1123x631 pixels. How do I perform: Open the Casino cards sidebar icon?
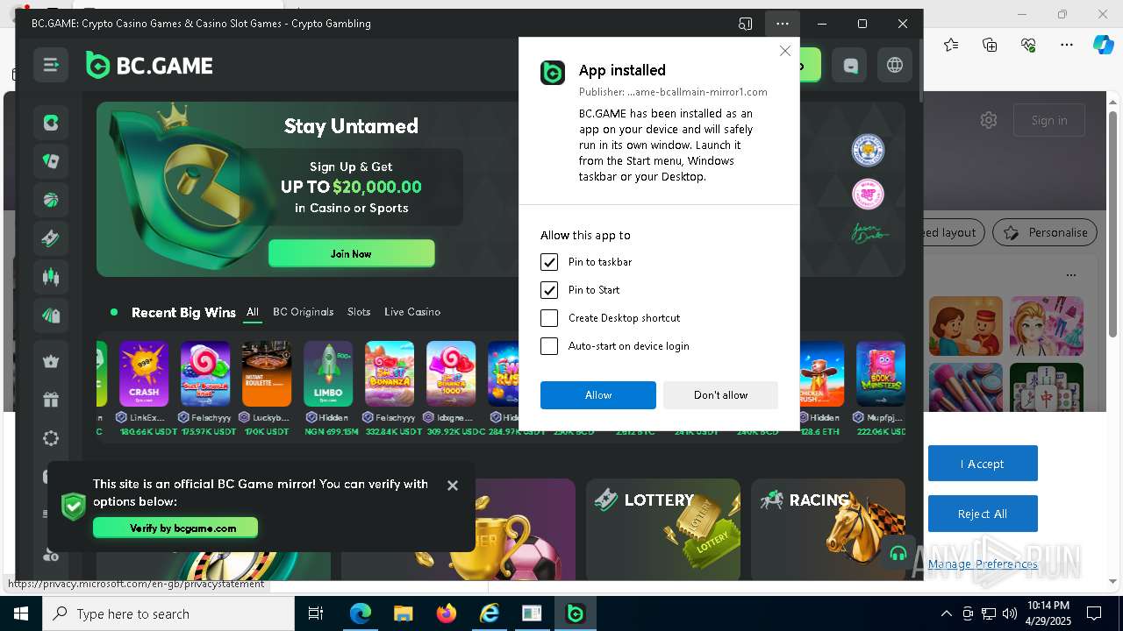pos(51,161)
